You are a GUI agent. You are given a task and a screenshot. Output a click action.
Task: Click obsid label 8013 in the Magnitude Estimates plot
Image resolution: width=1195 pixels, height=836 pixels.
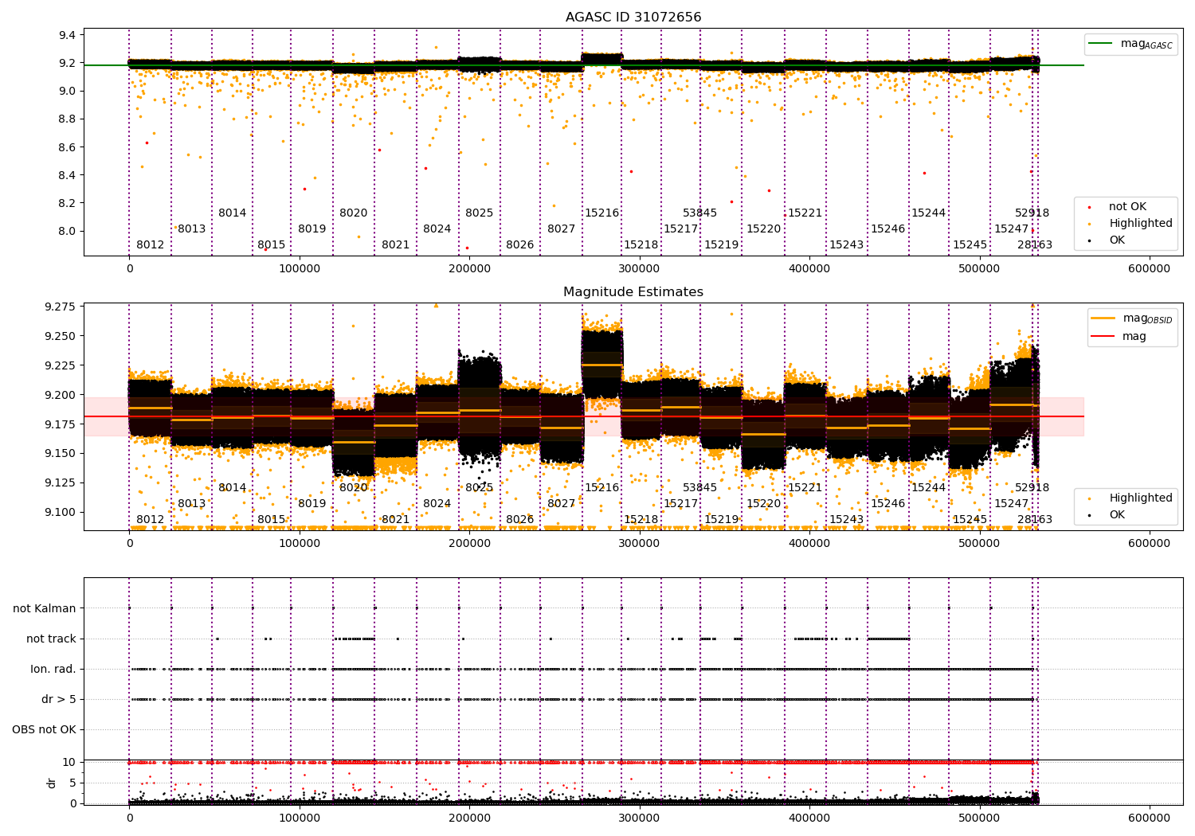(192, 504)
